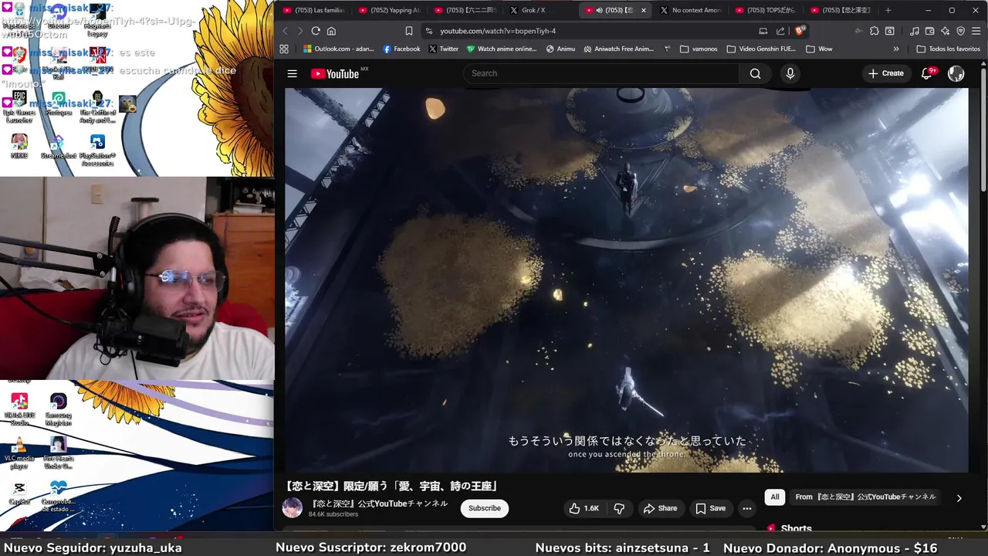988x556 pixels.
Task: Open the Animu bookmark
Action: pyautogui.click(x=560, y=49)
